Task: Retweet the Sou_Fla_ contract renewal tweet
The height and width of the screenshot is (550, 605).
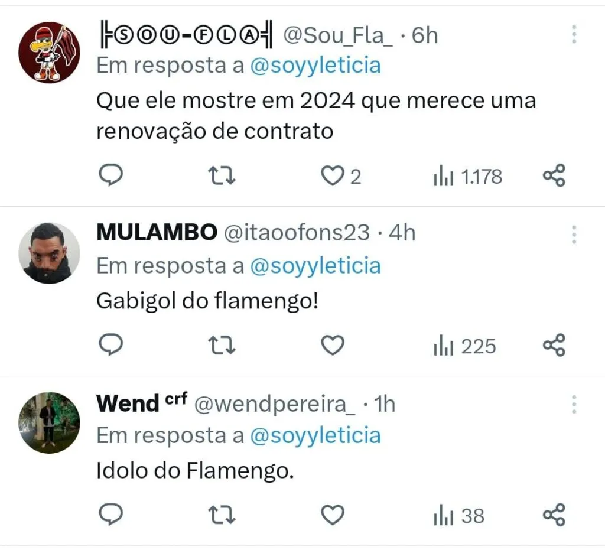Action: click(x=223, y=175)
